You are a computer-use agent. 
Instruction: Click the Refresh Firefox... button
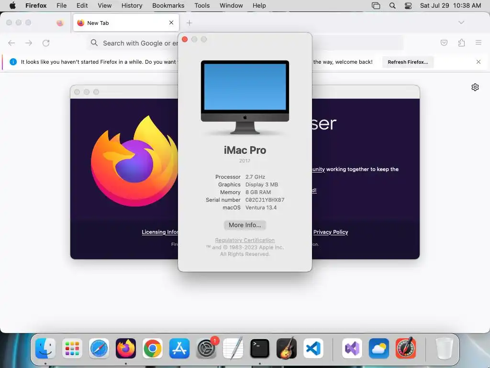[408, 62]
